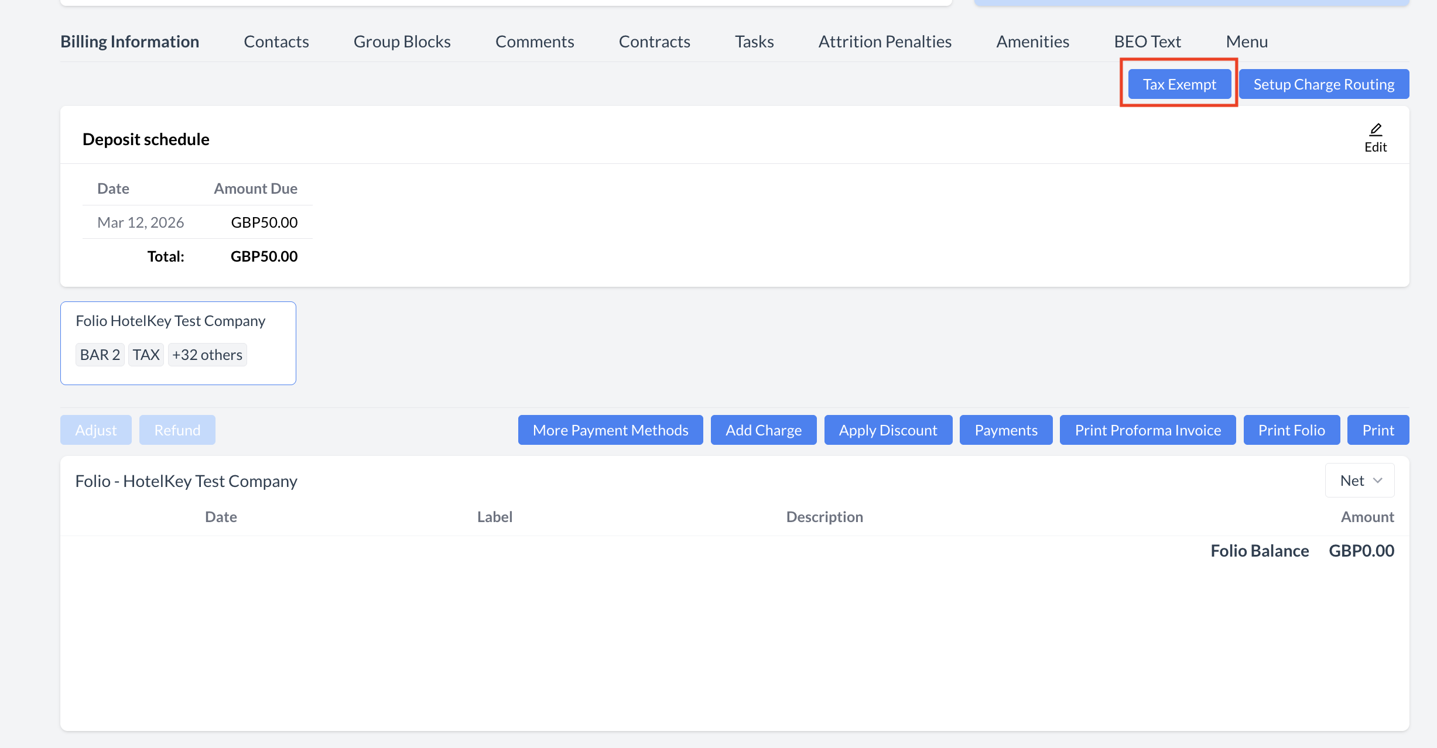Click Apply Discount
Viewport: 1437px width, 748px height.
pos(888,430)
